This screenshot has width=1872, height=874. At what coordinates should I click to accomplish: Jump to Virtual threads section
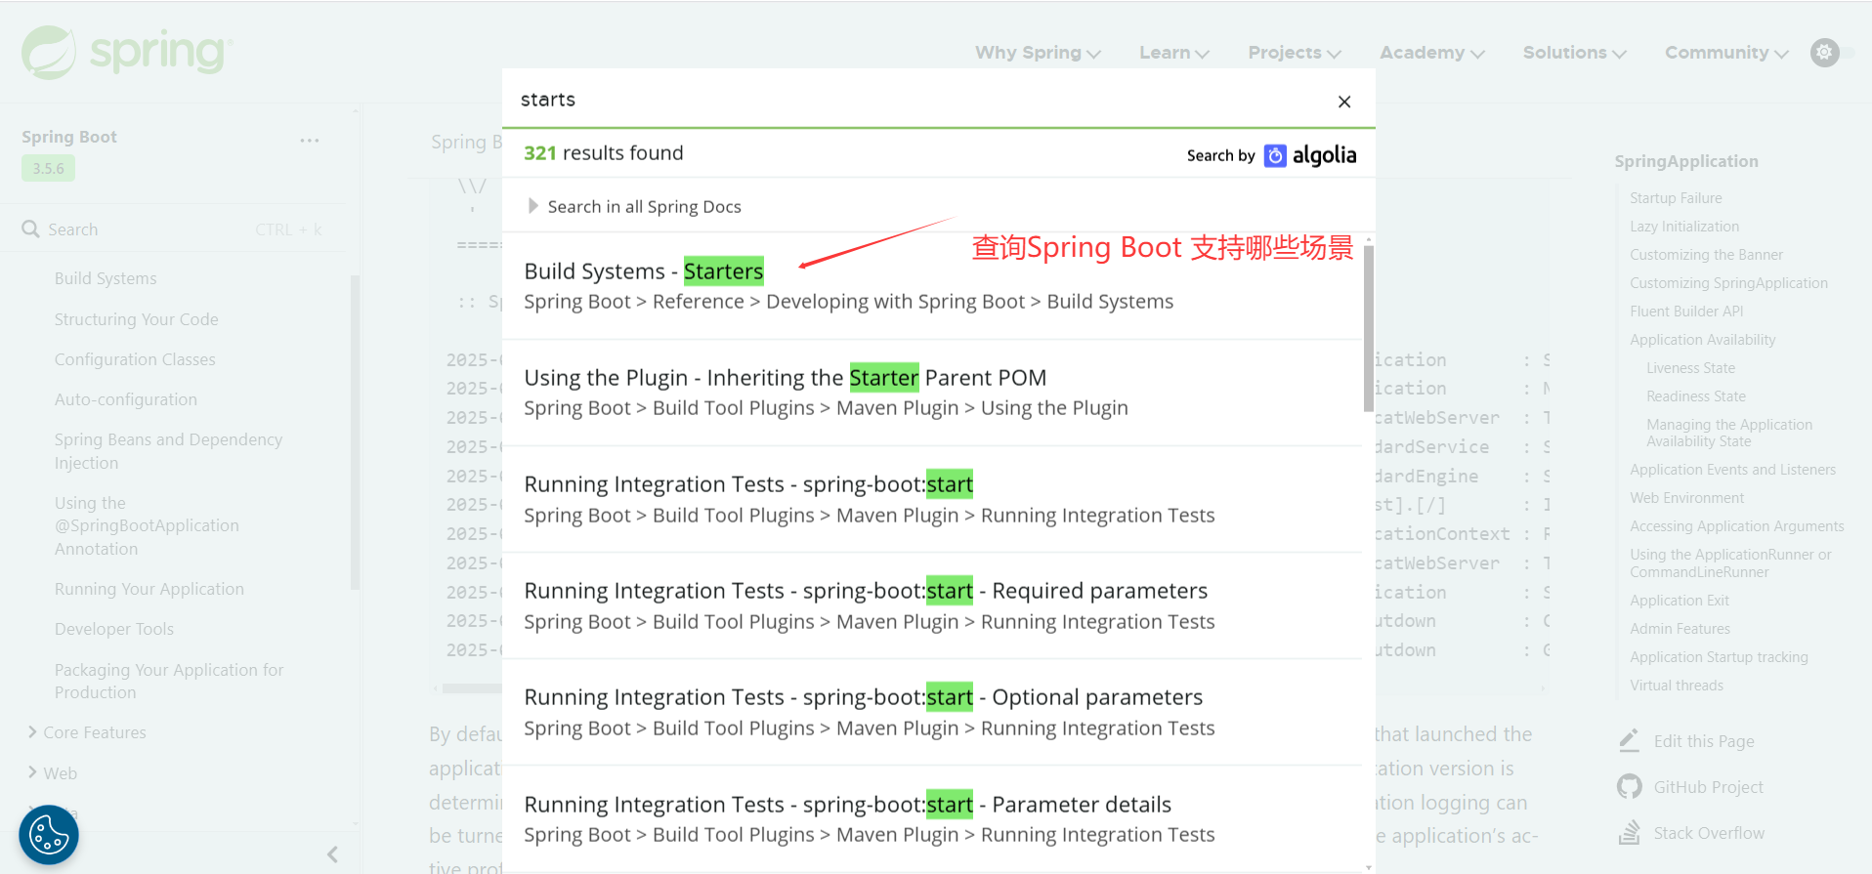point(1677,686)
